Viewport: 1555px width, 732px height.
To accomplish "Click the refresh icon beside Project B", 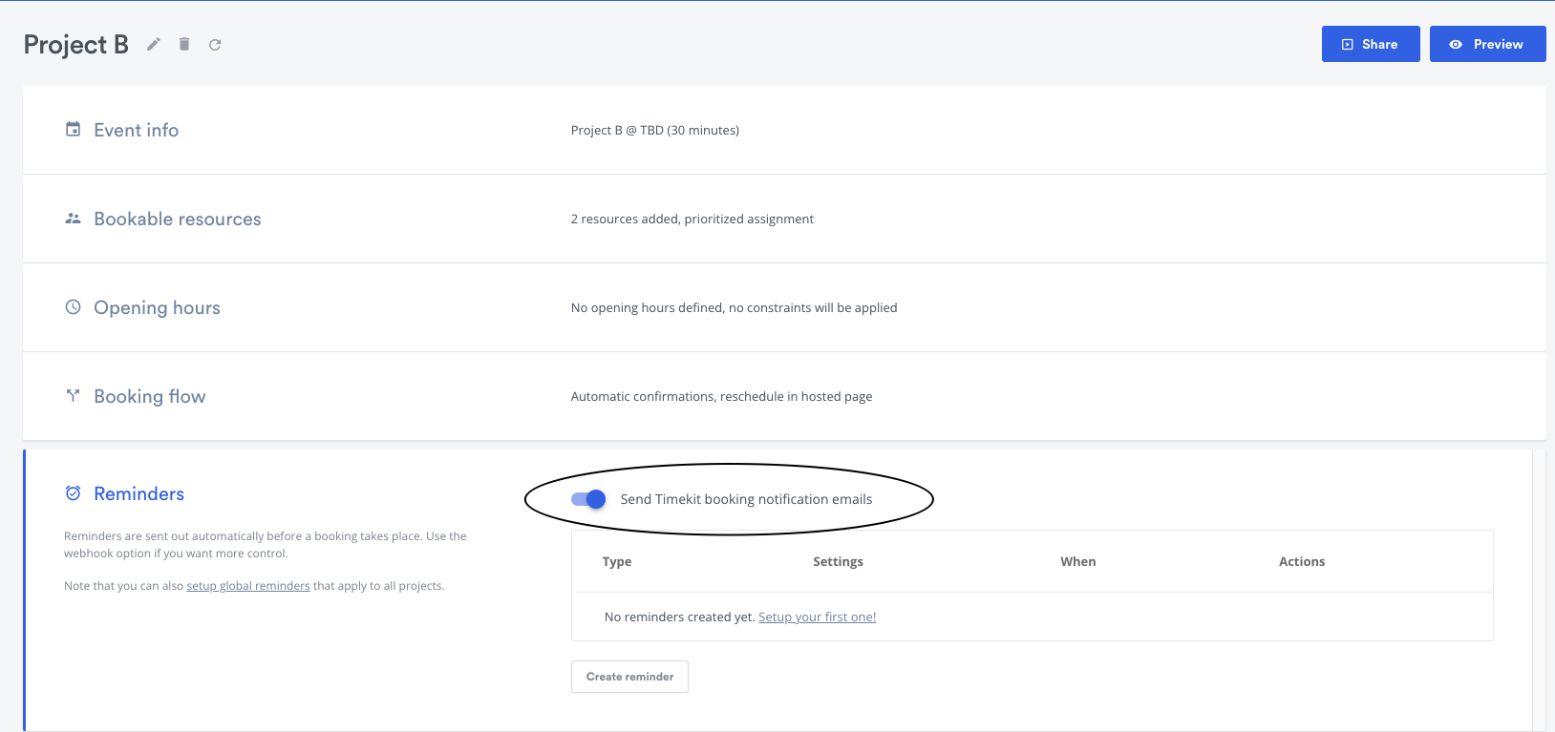I will (x=215, y=45).
